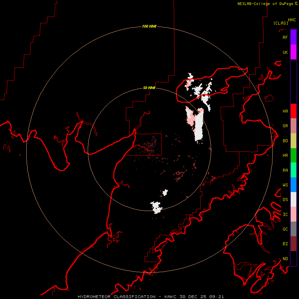Click the ND legend label

coord(285,258)
